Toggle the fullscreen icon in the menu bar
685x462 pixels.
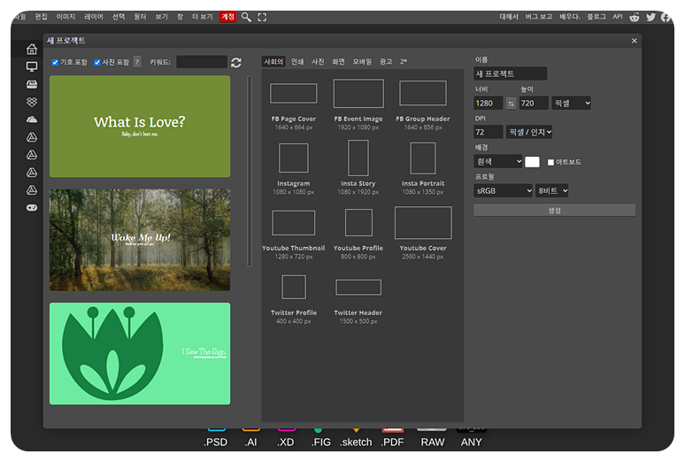point(262,17)
